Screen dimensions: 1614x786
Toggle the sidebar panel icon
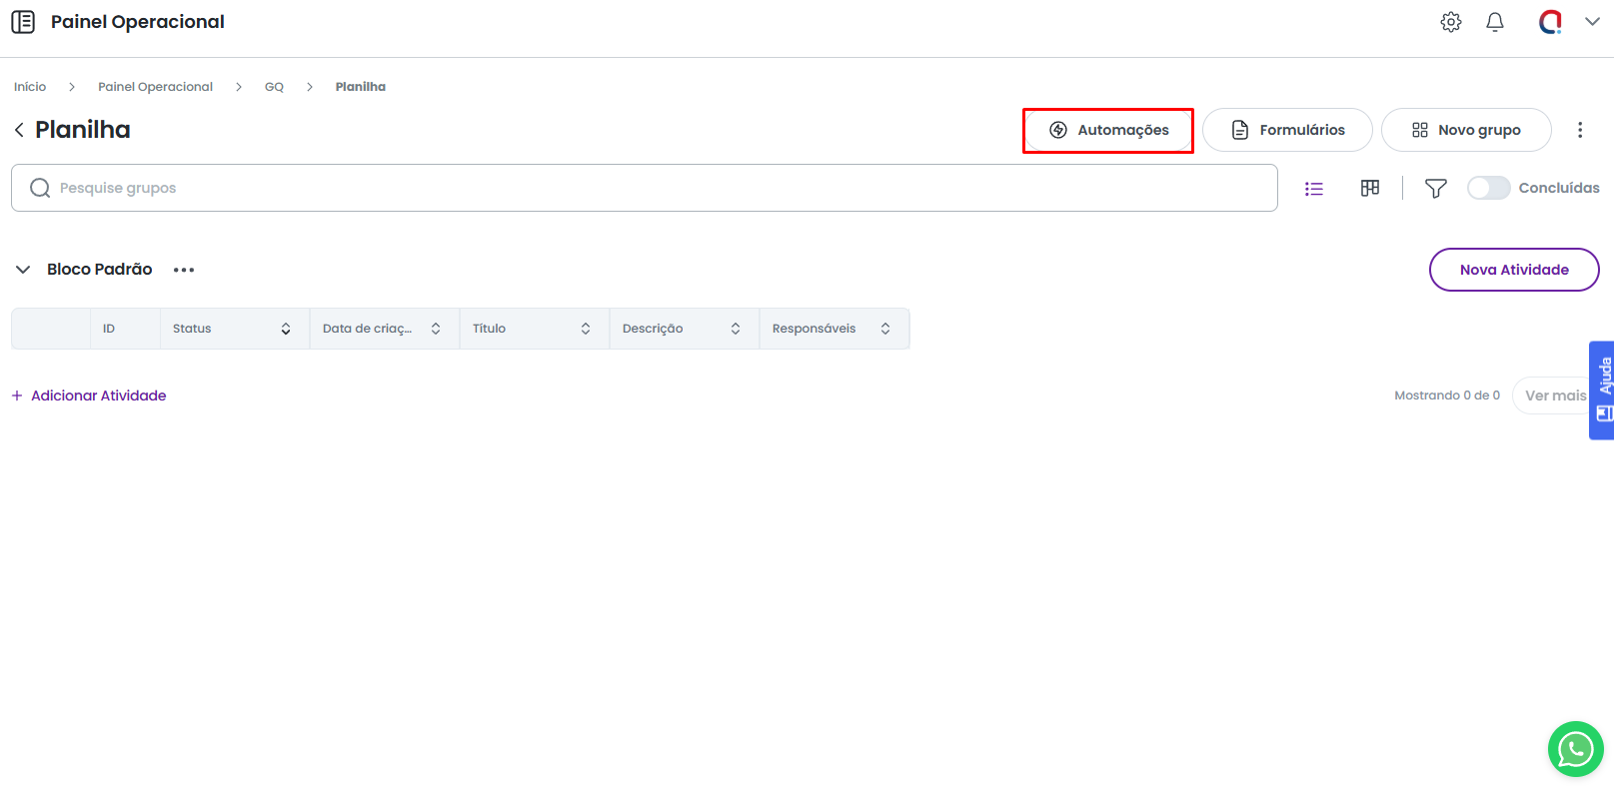tap(23, 22)
